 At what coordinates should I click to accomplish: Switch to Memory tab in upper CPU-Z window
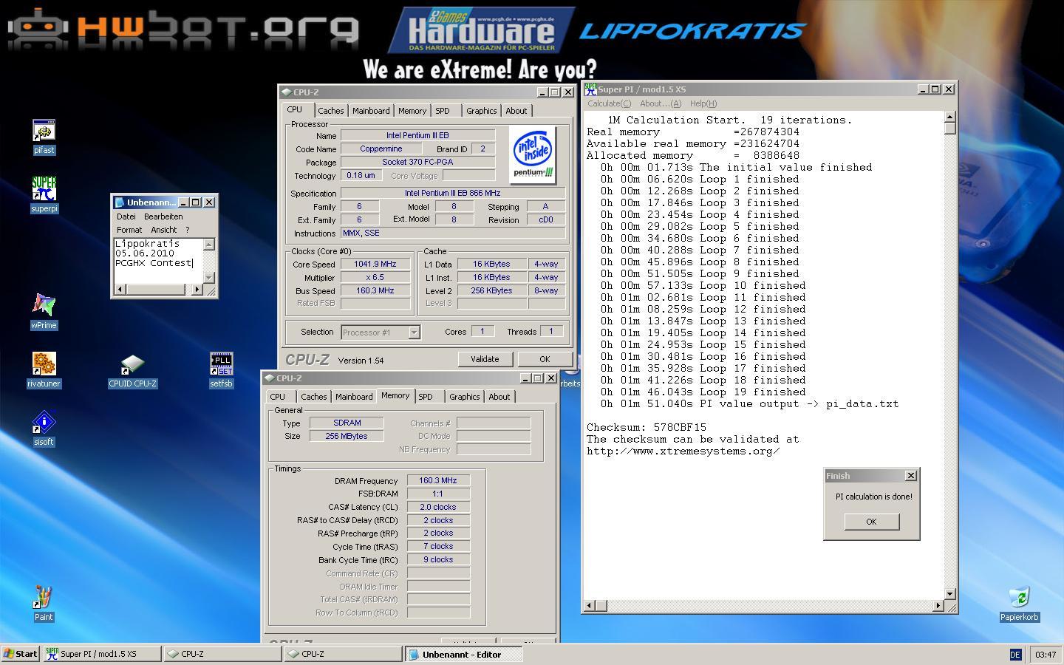click(412, 111)
